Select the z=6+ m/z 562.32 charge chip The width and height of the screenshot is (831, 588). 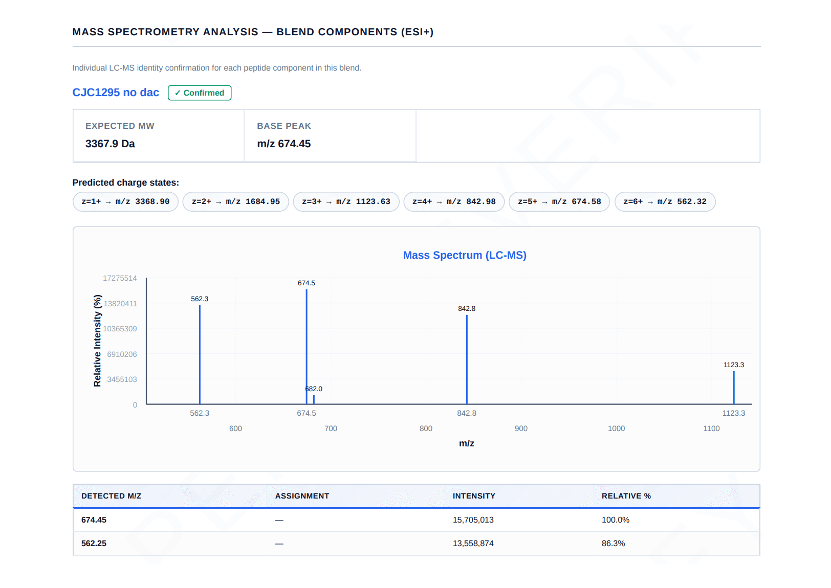665,201
